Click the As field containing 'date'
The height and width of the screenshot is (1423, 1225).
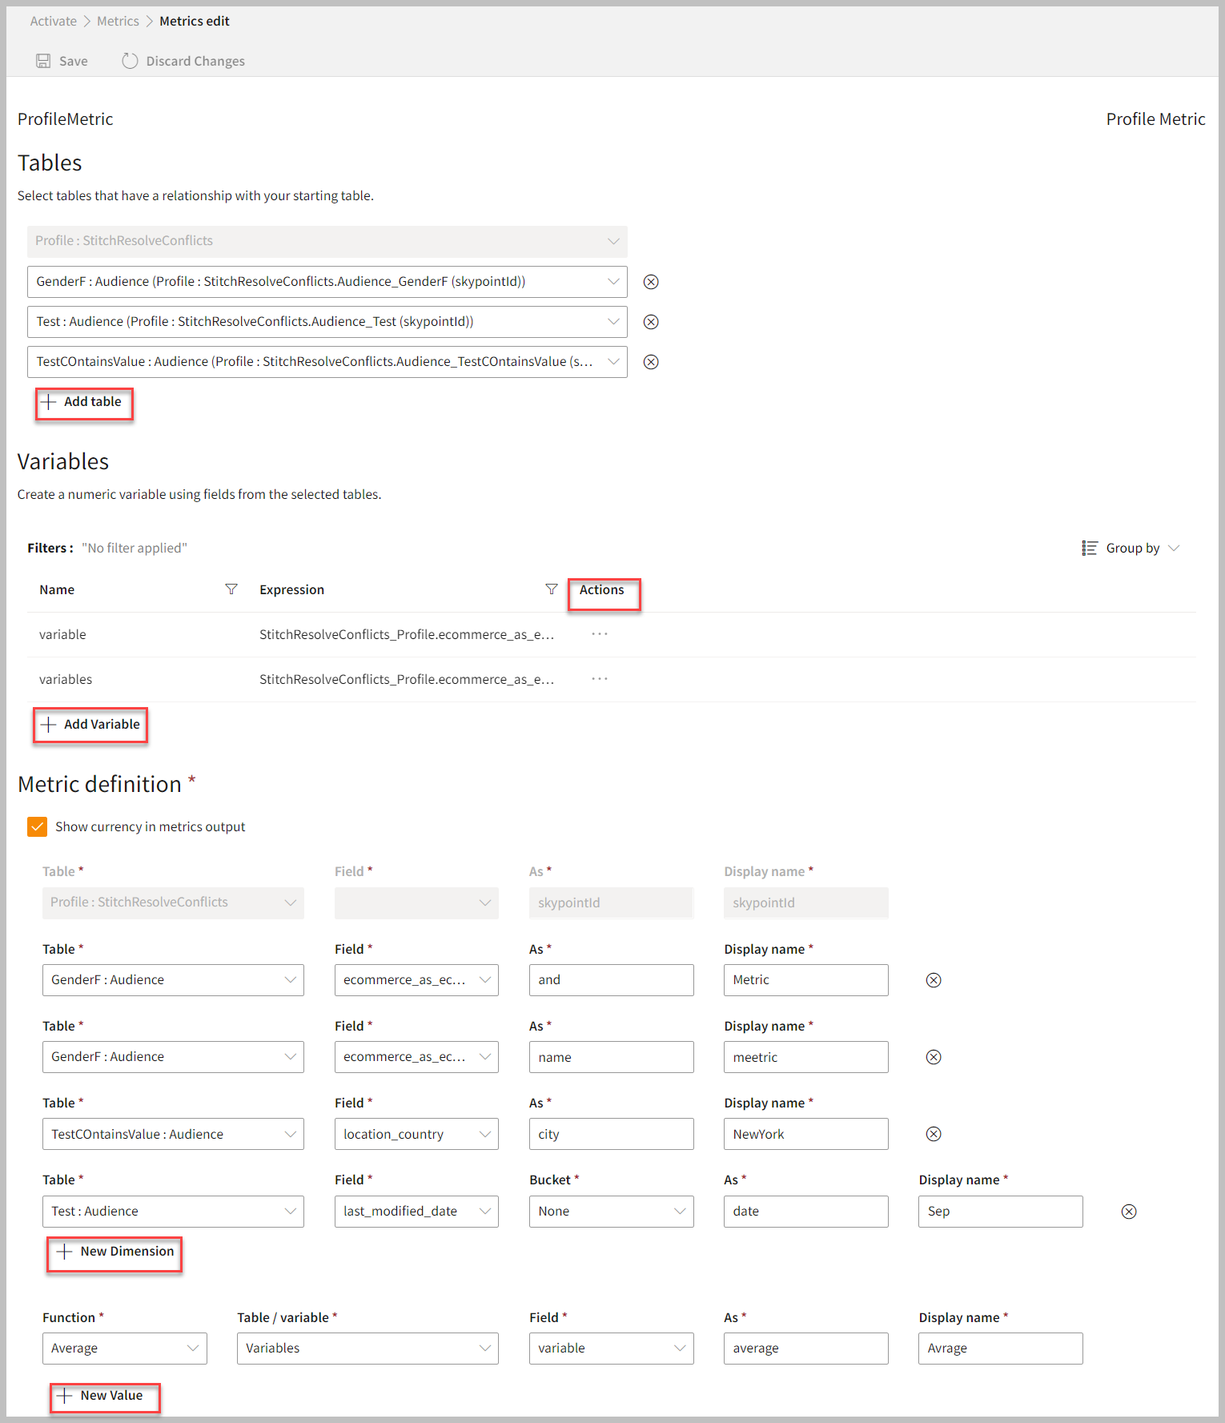point(806,1212)
